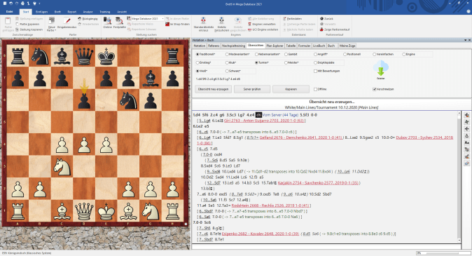
Task: Select the Schwarz radio button
Action: tap(227, 71)
